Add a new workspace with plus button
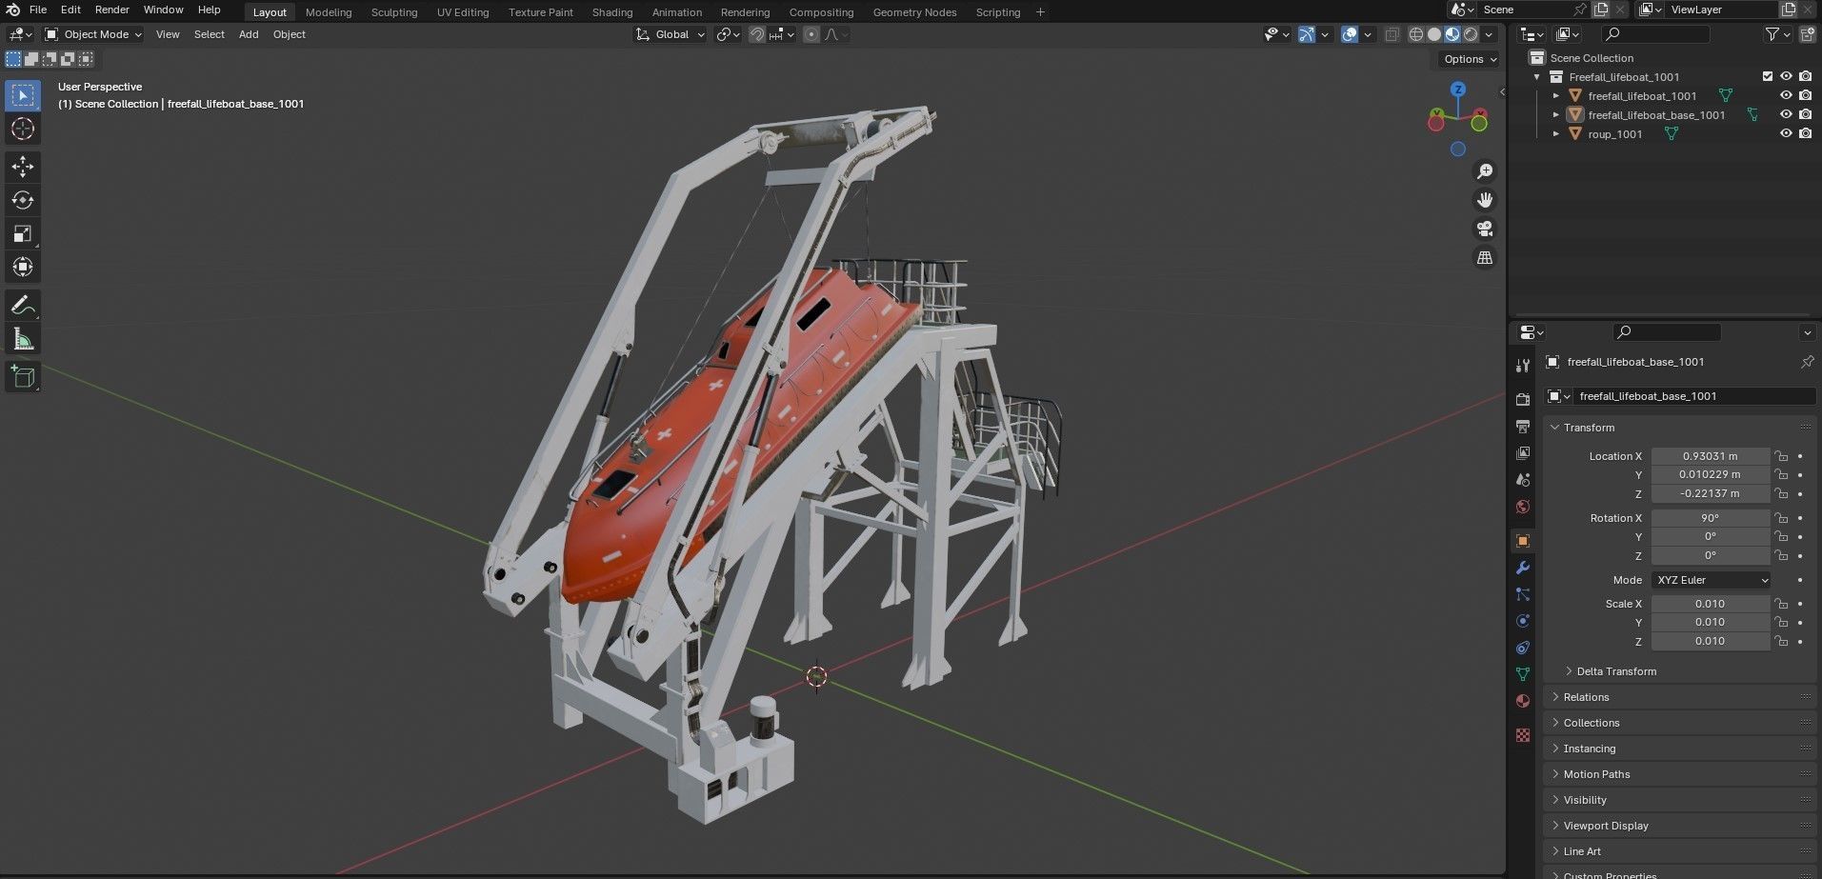 (x=1040, y=12)
